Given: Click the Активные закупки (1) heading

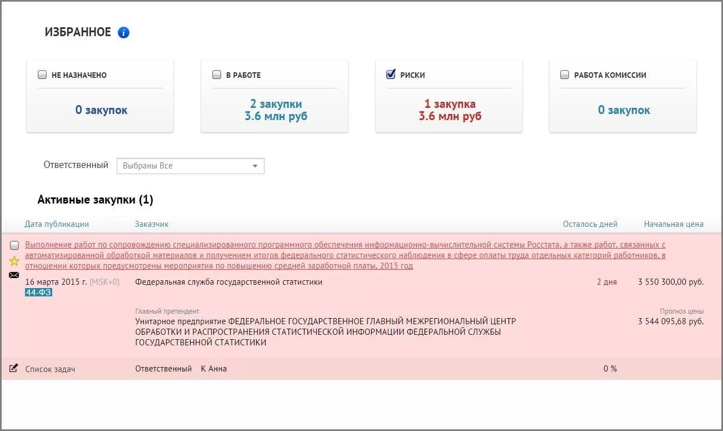Looking at the screenshot, I should 95,200.
